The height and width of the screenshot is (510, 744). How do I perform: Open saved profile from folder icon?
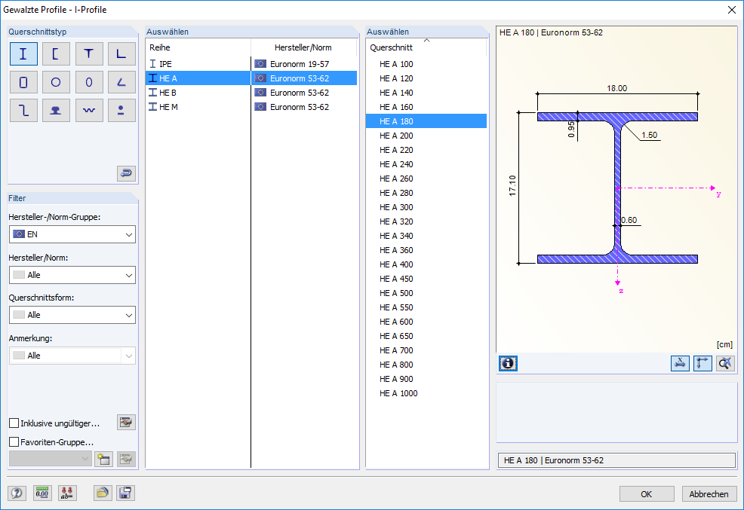coord(103,493)
